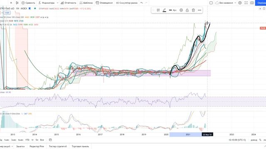The height and width of the screenshot is (149, 266).
Task: Open the stock screener dropdown tab
Action: (x=7, y=146)
